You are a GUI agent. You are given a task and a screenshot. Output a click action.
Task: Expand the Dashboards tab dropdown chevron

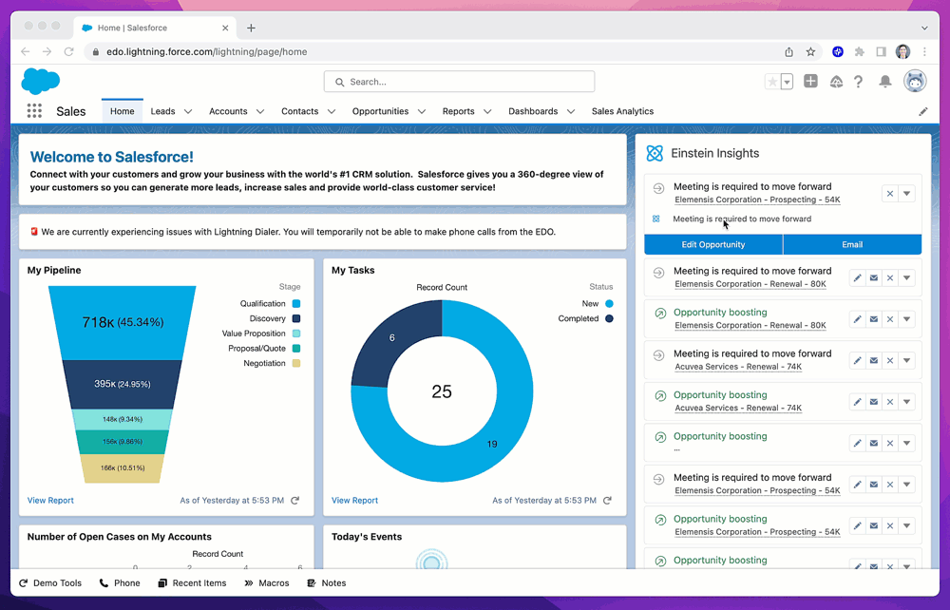(x=571, y=111)
